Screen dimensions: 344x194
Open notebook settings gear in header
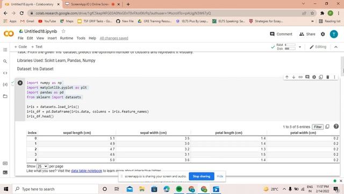(322, 34)
